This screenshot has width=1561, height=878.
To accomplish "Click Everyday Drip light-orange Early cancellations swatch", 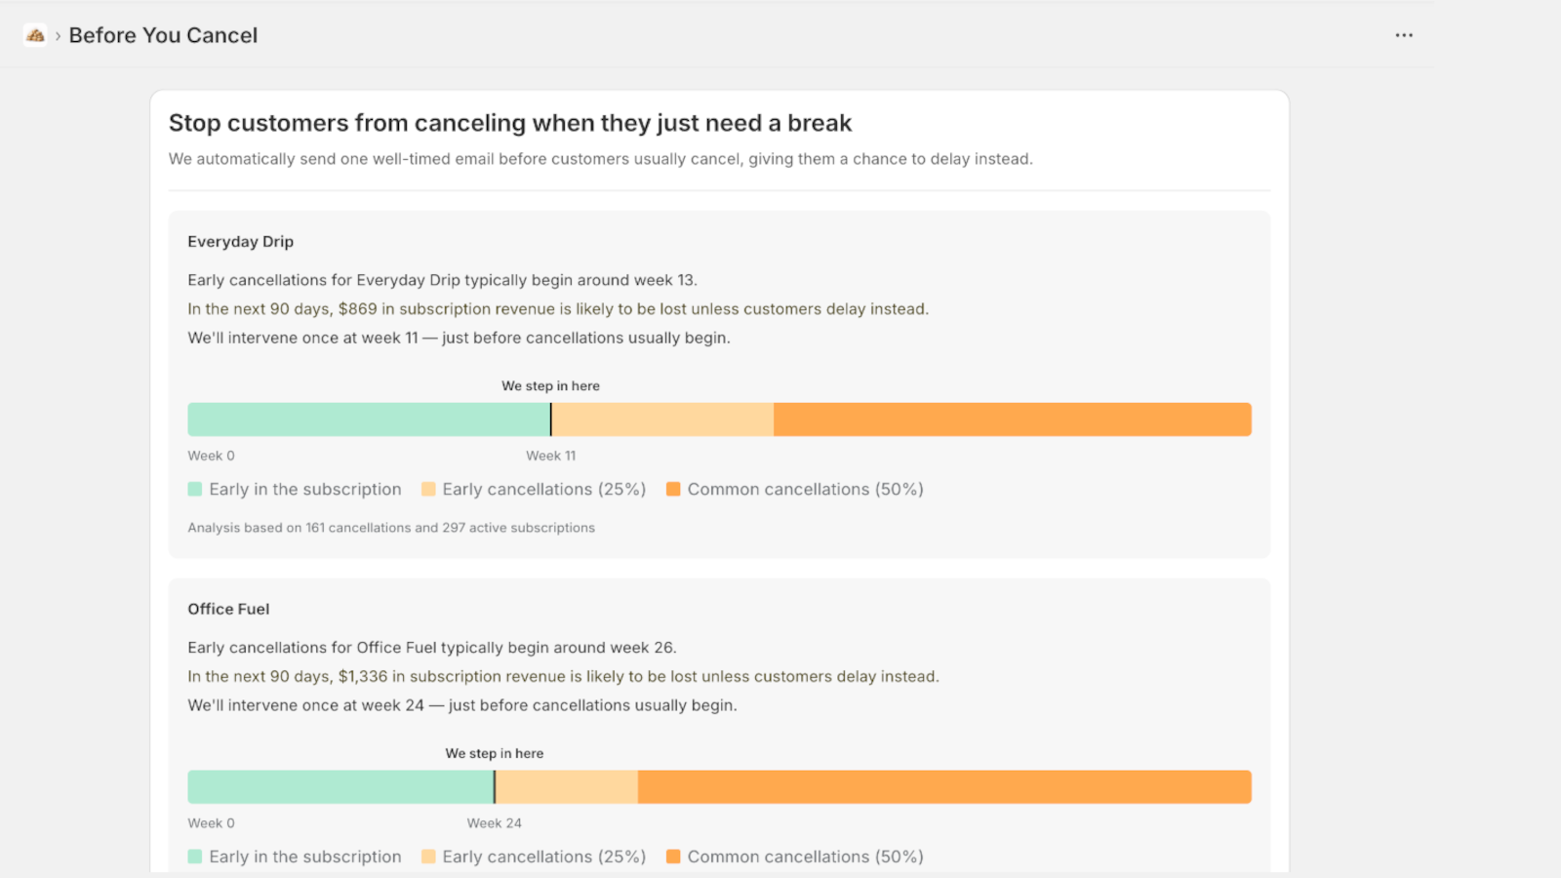I will [428, 489].
